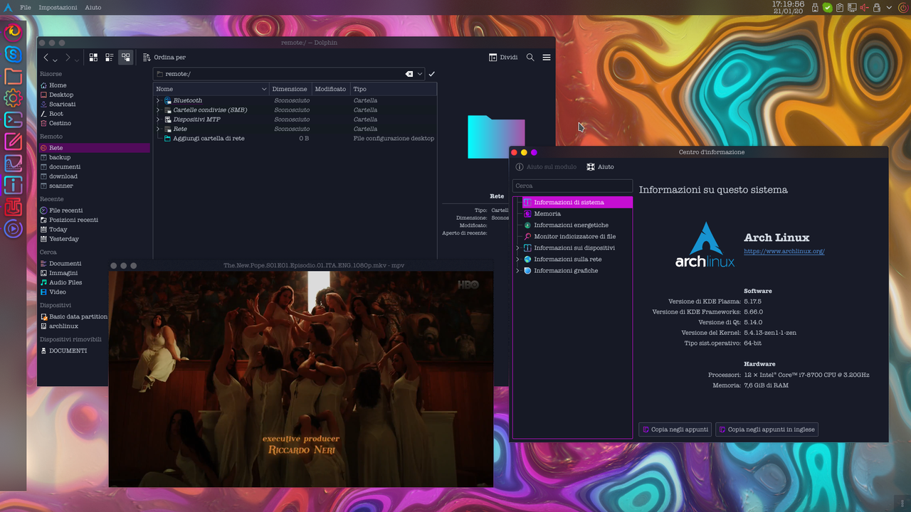Open the Ordina per sort menu

pyautogui.click(x=164, y=58)
